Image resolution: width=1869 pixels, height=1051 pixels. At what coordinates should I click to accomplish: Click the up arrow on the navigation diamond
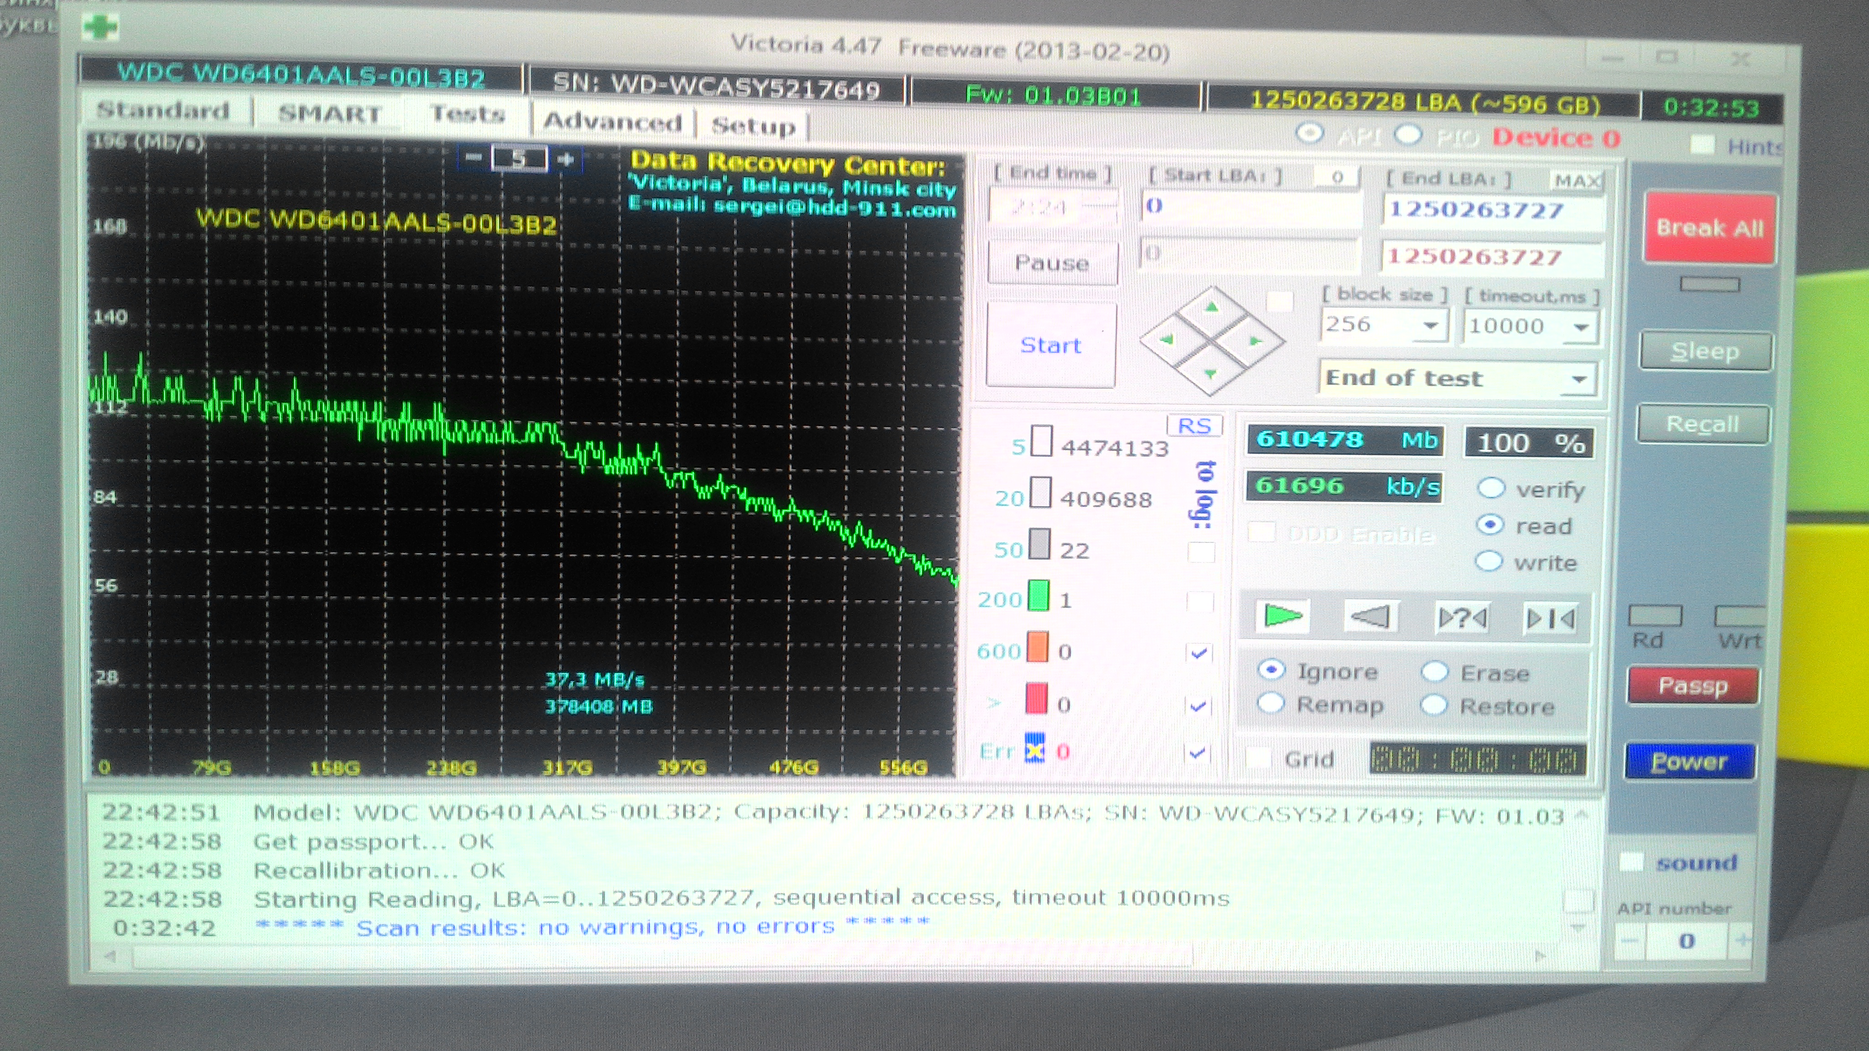pyautogui.click(x=1211, y=307)
